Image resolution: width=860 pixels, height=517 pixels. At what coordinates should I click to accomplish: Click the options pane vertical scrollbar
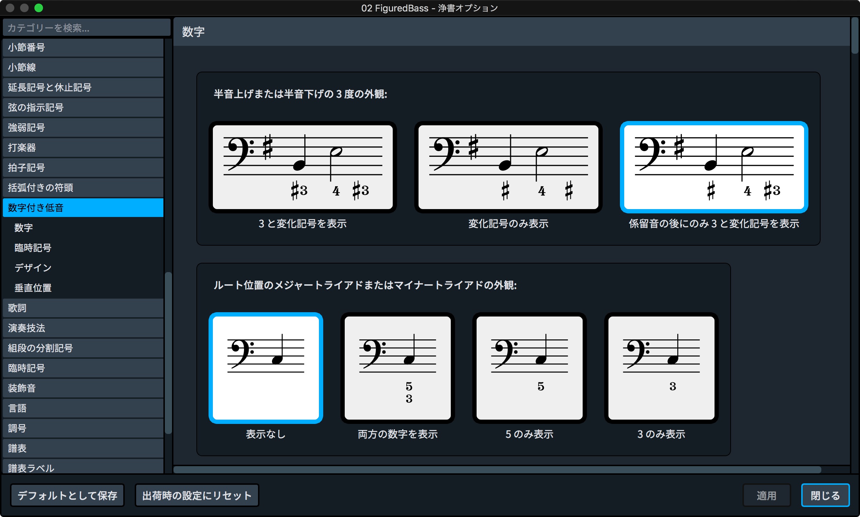click(855, 36)
